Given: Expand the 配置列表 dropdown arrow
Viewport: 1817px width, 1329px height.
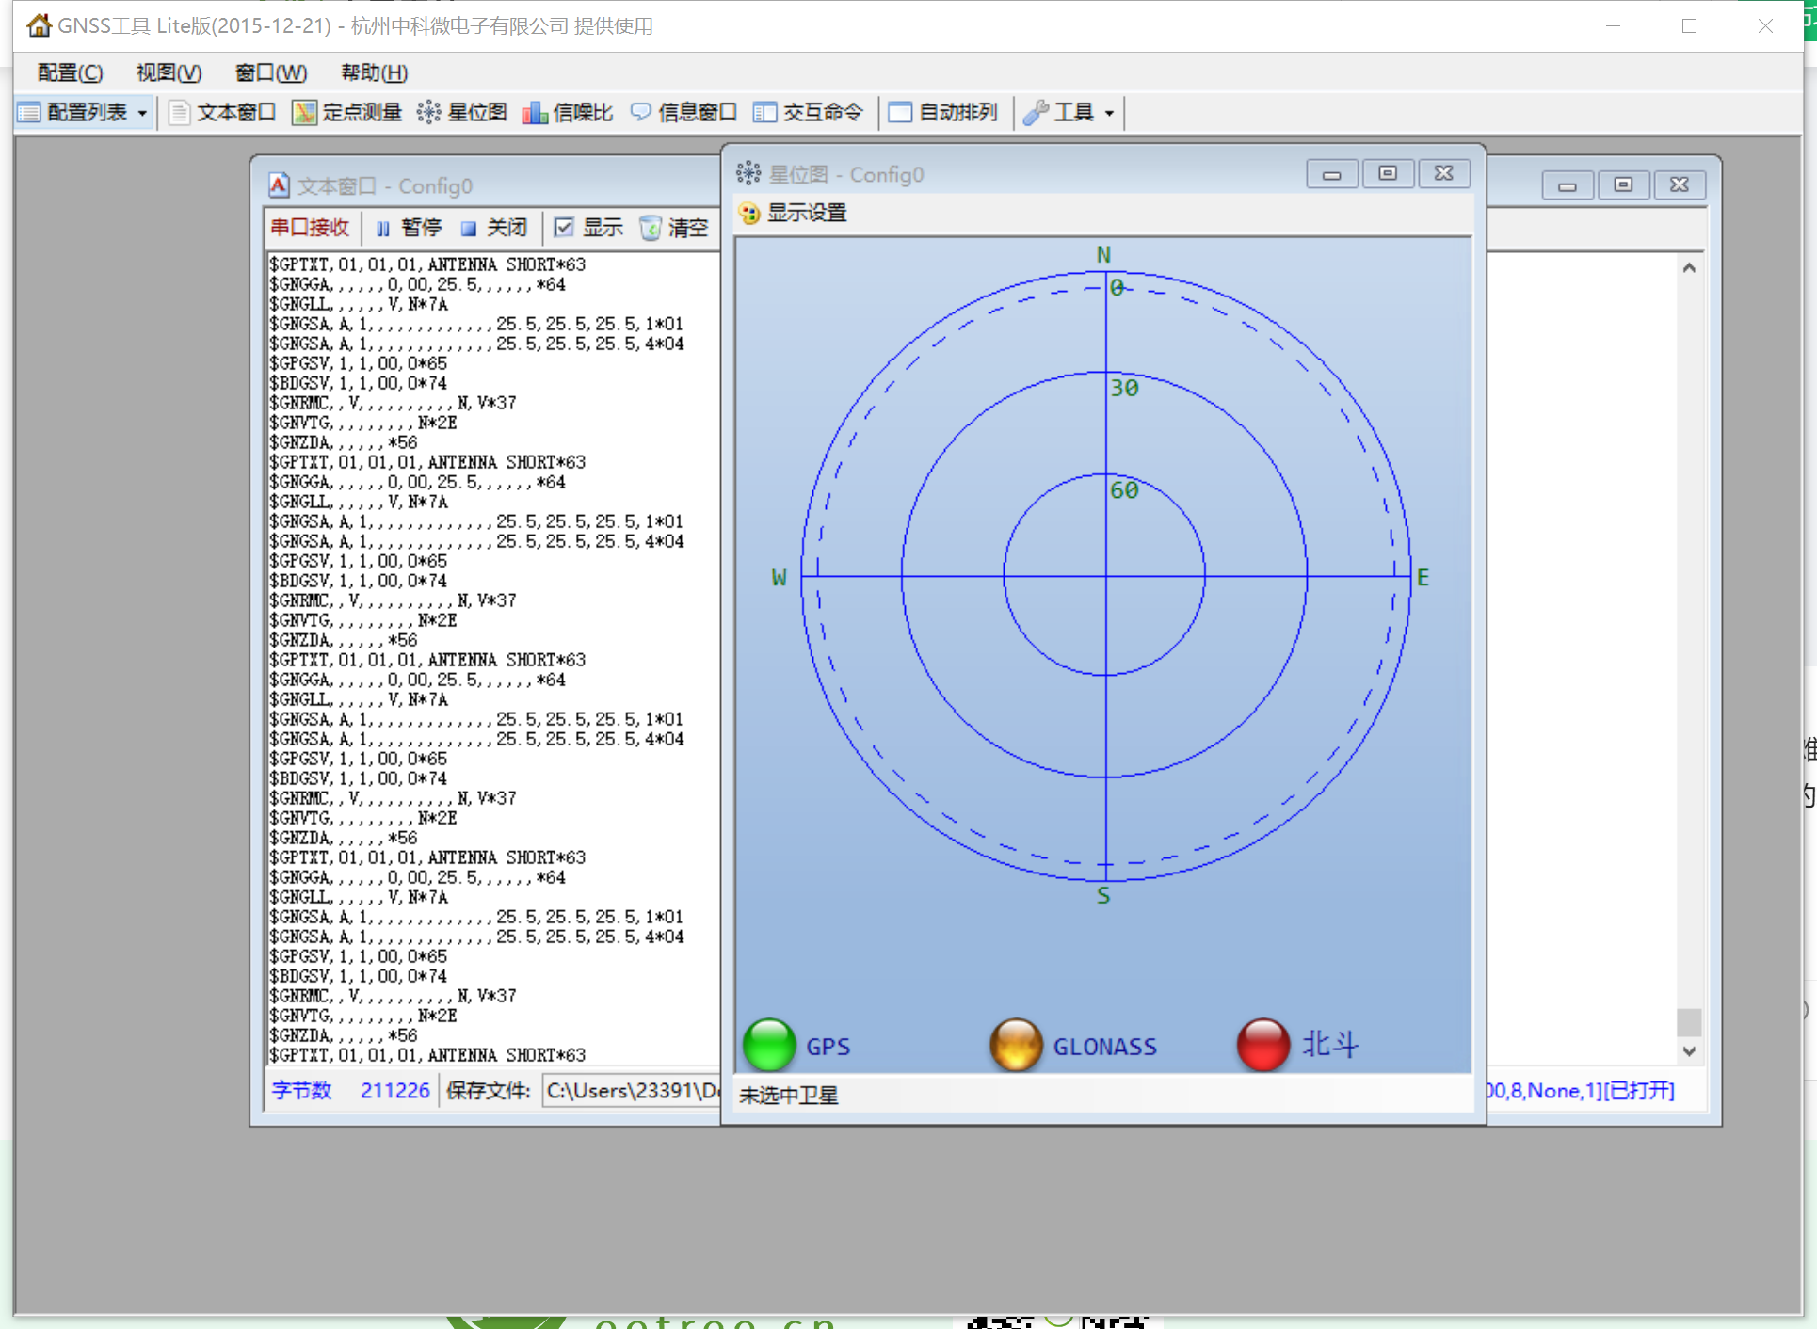Looking at the screenshot, I should pos(142,114).
